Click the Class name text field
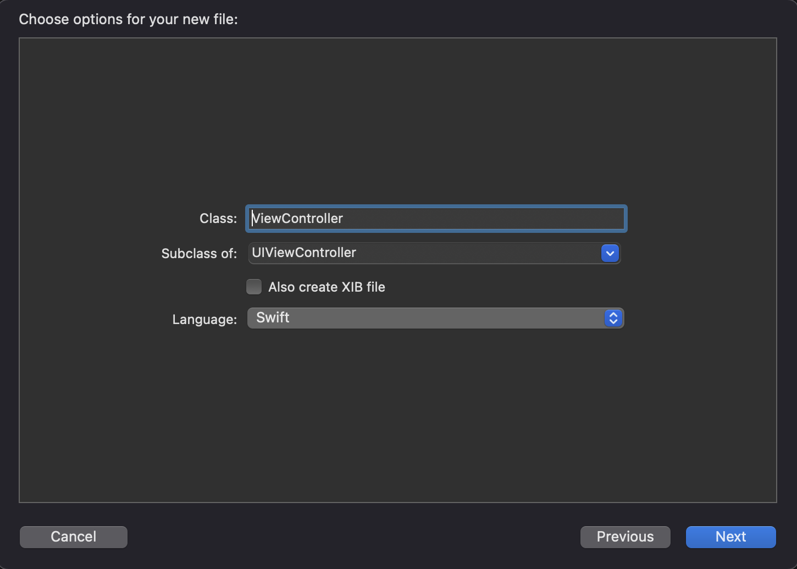 click(x=436, y=219)
